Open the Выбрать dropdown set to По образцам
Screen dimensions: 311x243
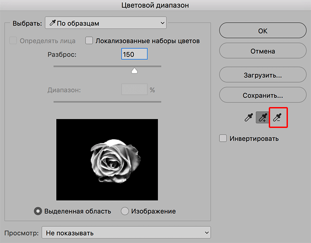point(106,23)
